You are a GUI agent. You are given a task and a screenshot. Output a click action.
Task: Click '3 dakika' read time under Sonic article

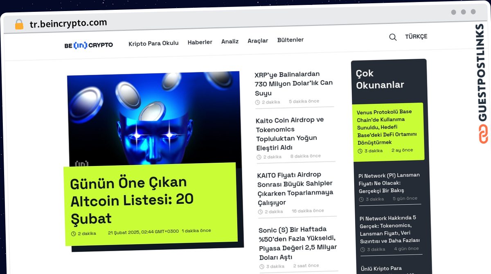(x=275, y=267)
